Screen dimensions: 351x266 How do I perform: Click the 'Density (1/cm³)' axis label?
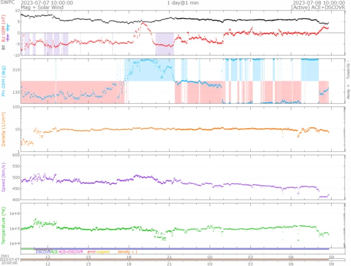(x=3, y=129)
